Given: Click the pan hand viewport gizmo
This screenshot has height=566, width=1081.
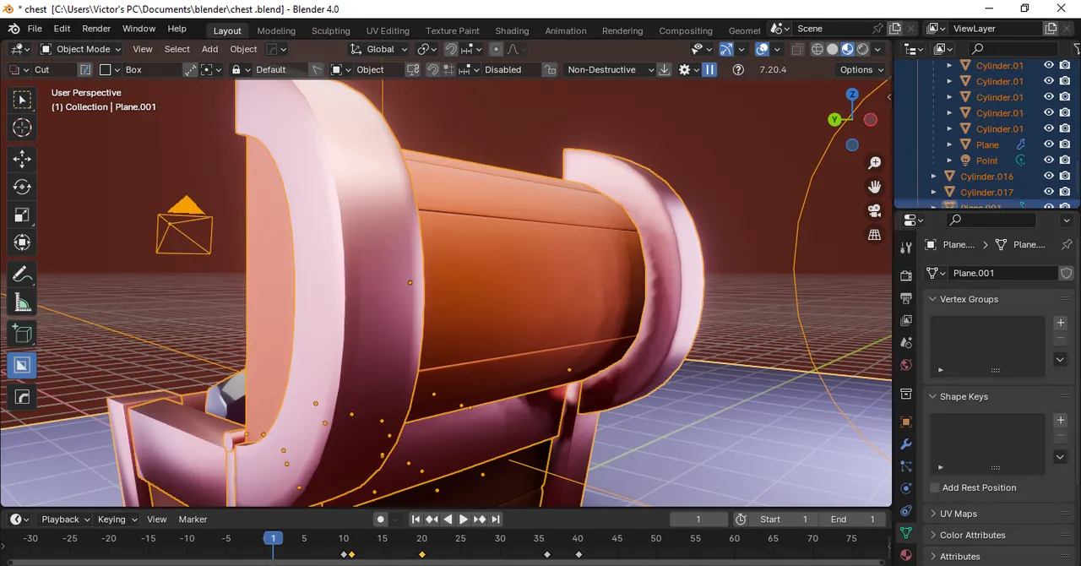Looking at the screenshot, I should [x=874, y=187].
